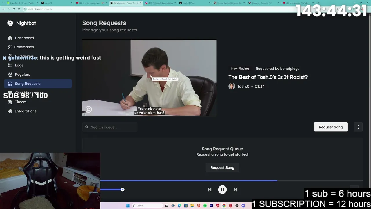Click the browser back arrow
The height and width of the screenshot is (209, 371).
[3, 9]
